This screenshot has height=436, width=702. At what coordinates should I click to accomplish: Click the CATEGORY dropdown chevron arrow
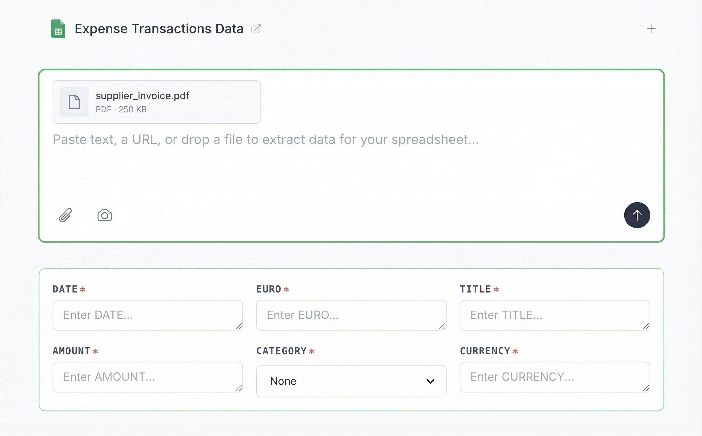pos(430,381)
